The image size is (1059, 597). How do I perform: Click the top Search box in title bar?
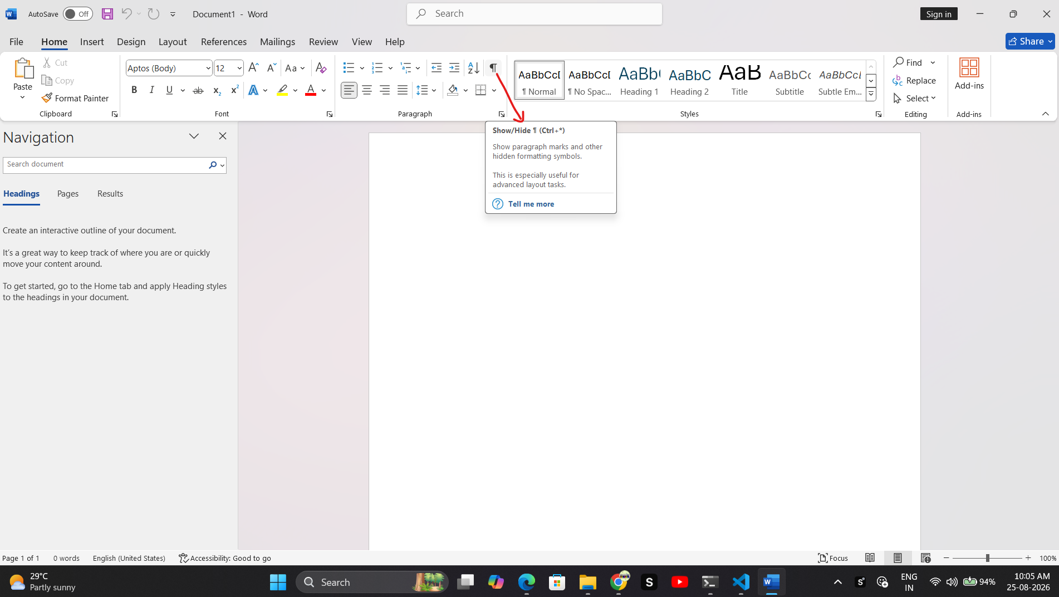(x=535, y=14)
